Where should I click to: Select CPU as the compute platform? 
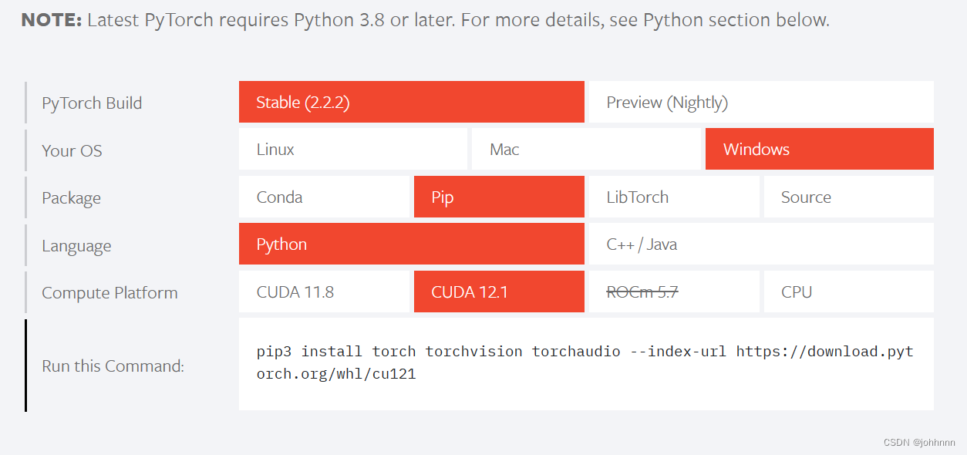(x=848, y=292)
